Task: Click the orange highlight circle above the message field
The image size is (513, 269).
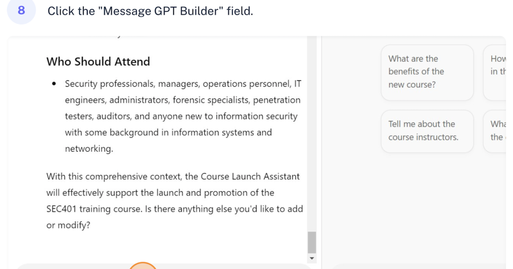Action: point(143,267)
